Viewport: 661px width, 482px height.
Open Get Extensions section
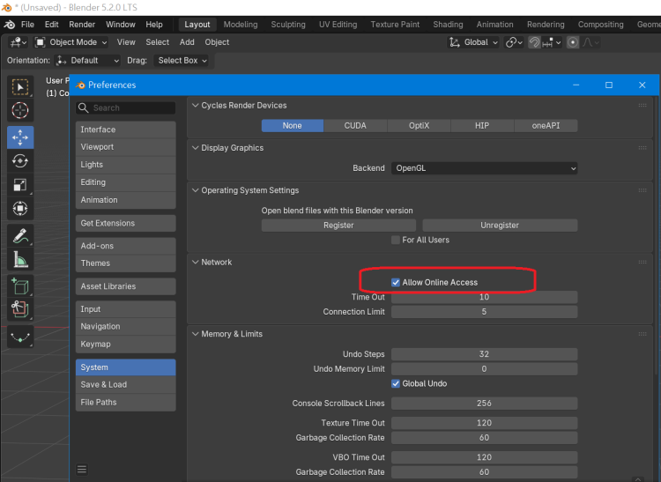tap(126, 223)
